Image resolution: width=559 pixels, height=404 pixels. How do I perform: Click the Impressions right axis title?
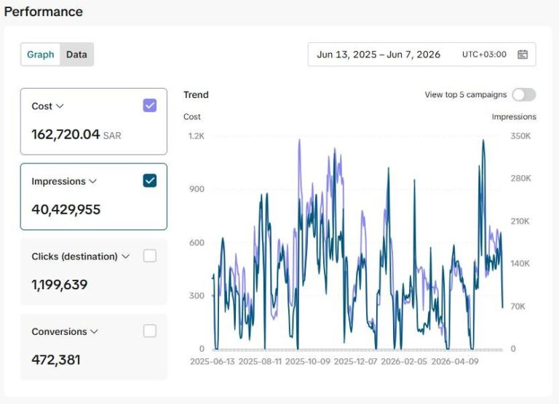tap(514, 117)
